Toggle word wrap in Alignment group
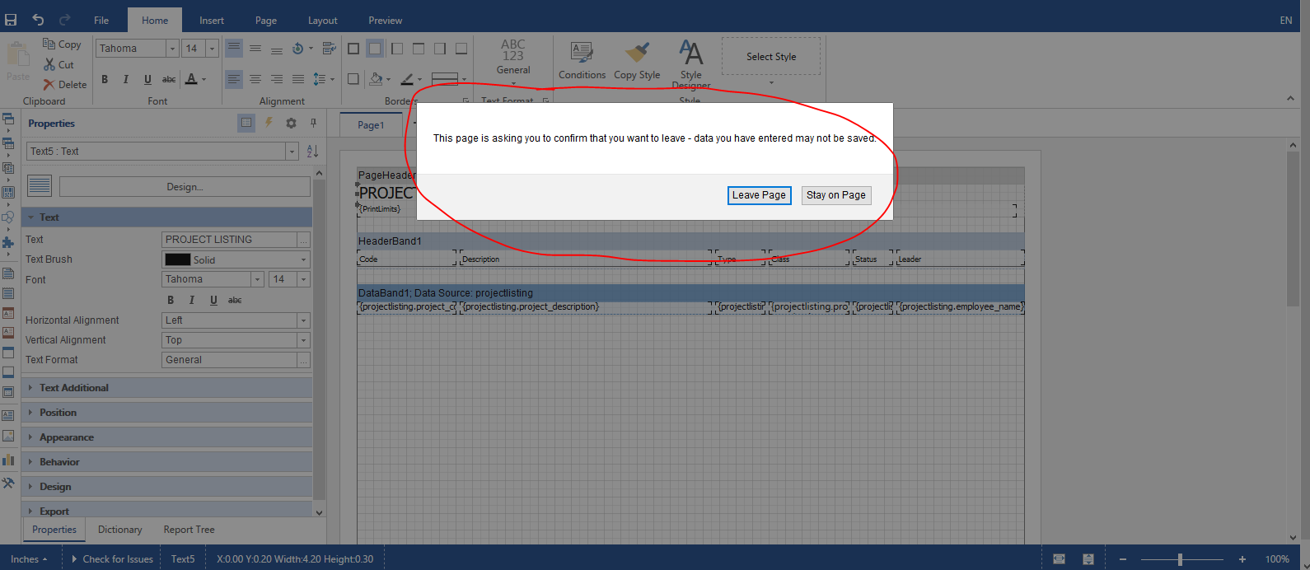Viewport: 1310px width, 570px height. [329, 48]
